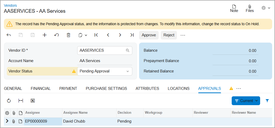Viewport: 275px width, 128px height.
Task: Click the AA Services account name value
Action: coord(90,61)
